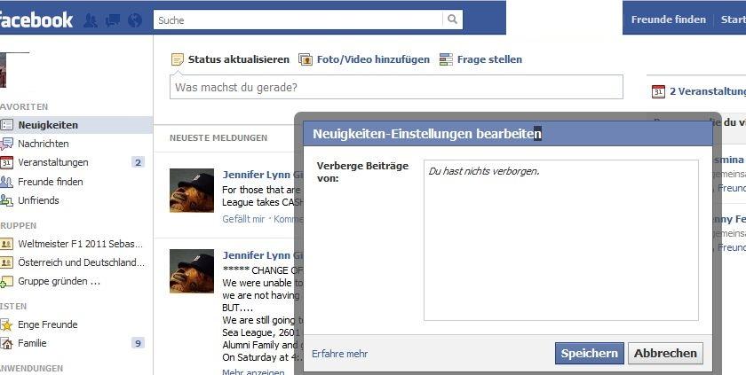This screenshot has height=375, width=746.
Task: Click the 'Du hast nichts verborgen.' text
Action: [484, 171]
